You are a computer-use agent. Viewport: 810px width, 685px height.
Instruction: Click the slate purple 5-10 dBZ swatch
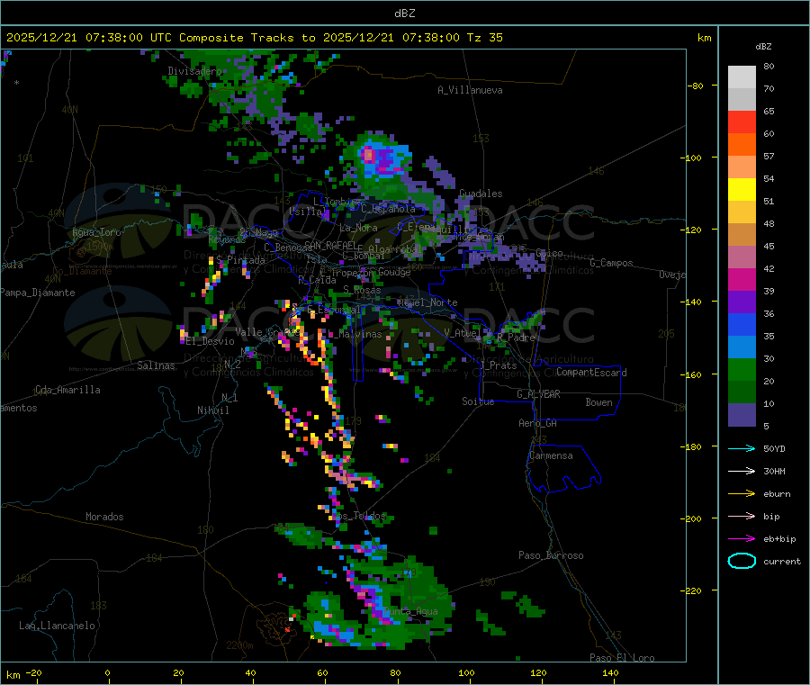[x=742, y=415]
